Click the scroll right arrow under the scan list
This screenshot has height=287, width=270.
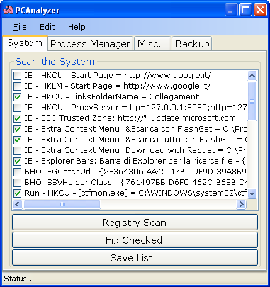(241, 204)
